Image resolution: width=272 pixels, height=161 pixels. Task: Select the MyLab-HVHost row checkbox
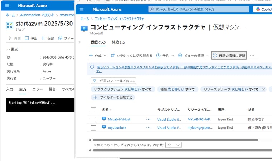pyautogui.click(x=93, y=120)
